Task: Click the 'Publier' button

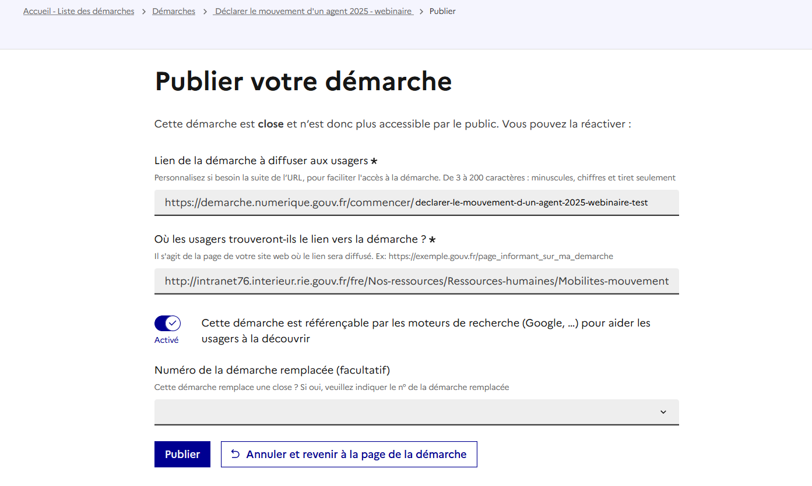Action: [x=182, y=455]
